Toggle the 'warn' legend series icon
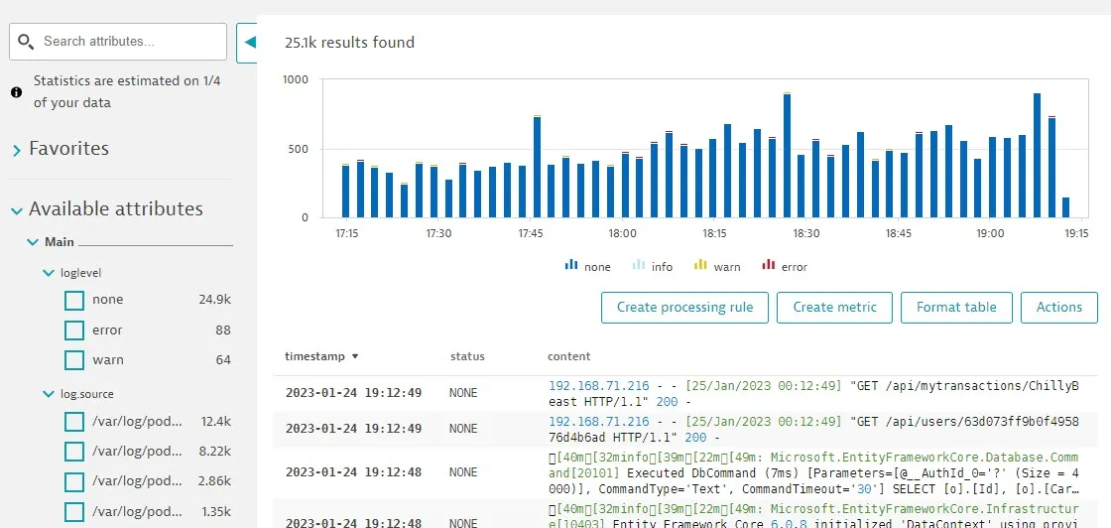 pos(700,266)
